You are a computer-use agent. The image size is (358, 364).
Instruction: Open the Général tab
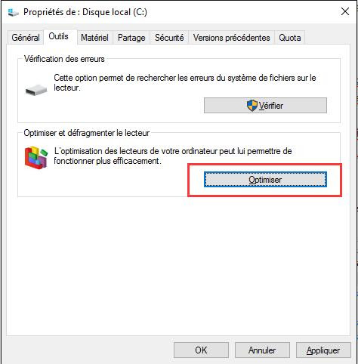26,38
